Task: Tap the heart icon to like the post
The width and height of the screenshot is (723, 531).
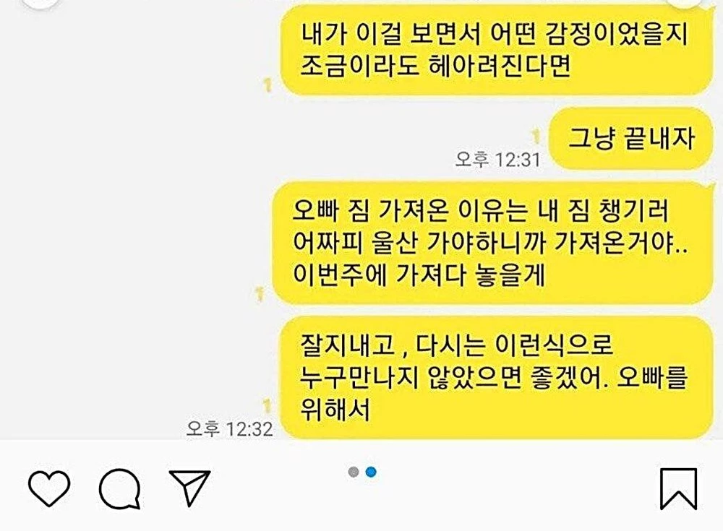Action: (49, 488)
